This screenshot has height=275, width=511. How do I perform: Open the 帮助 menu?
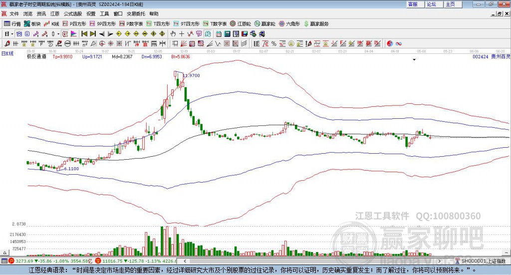[154, 13]
